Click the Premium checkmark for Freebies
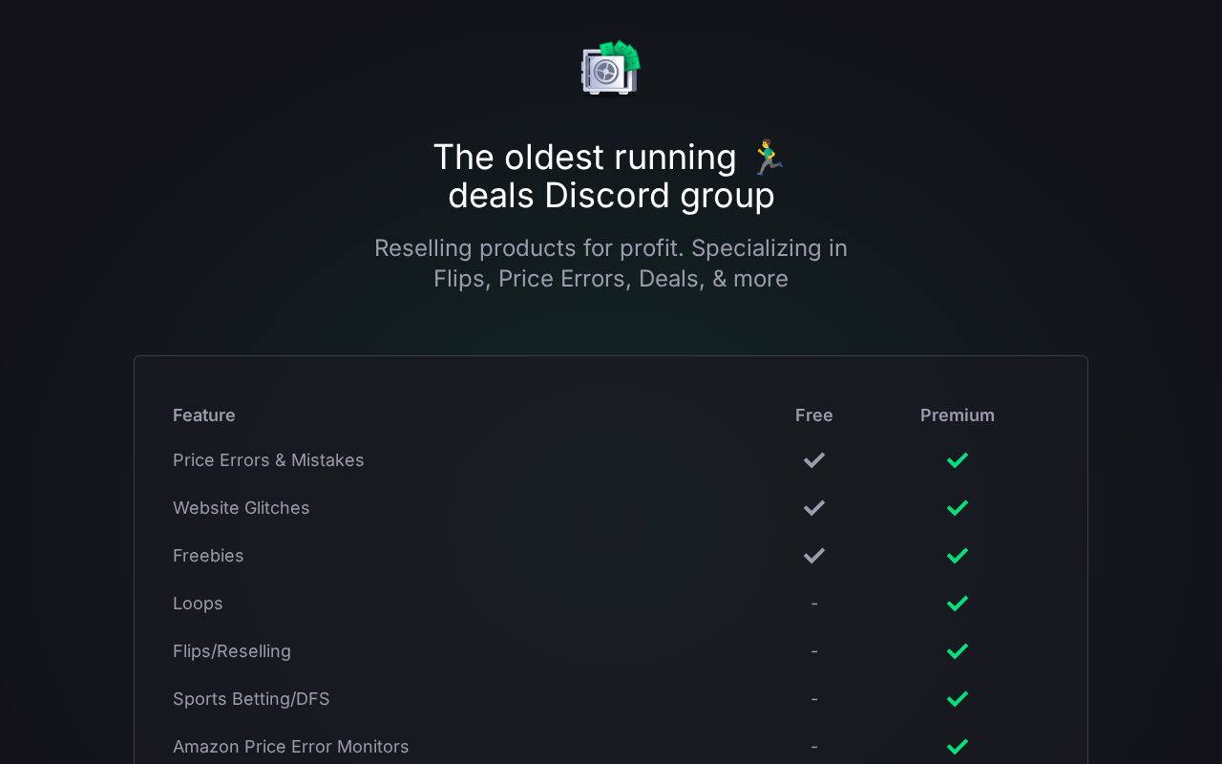 pos(957,556)
